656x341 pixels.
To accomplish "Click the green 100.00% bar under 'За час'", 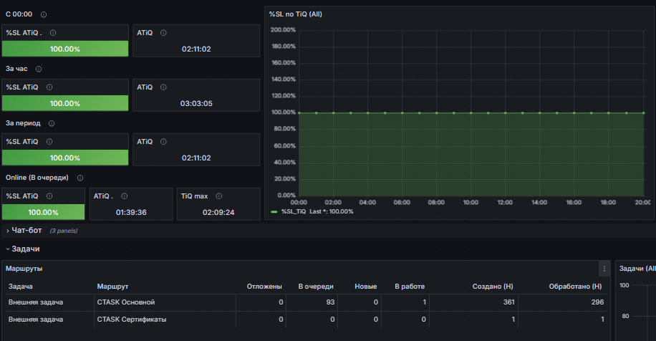I will coord(65,103).
